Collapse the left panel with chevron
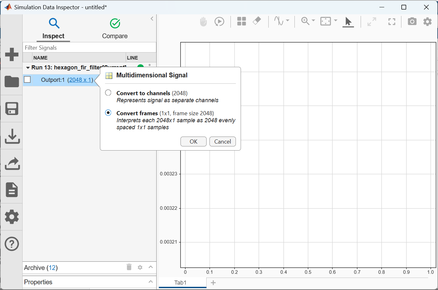438x290 pixels. click(152, 19)
